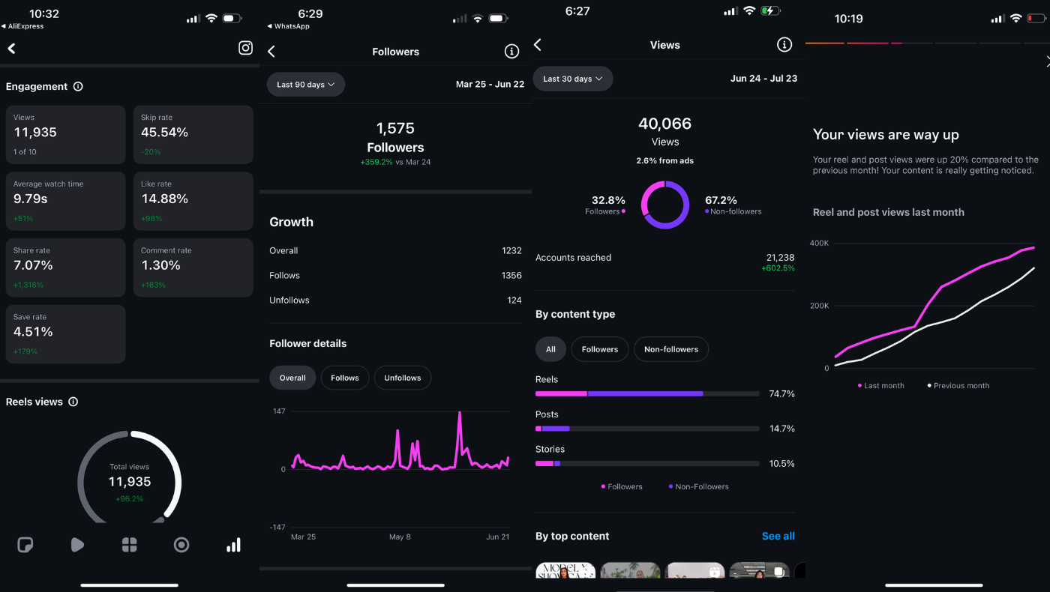Click the info icon beside the Engagement heading
The width and height of the screenshot is (1050, 592).
click(78, 87)
